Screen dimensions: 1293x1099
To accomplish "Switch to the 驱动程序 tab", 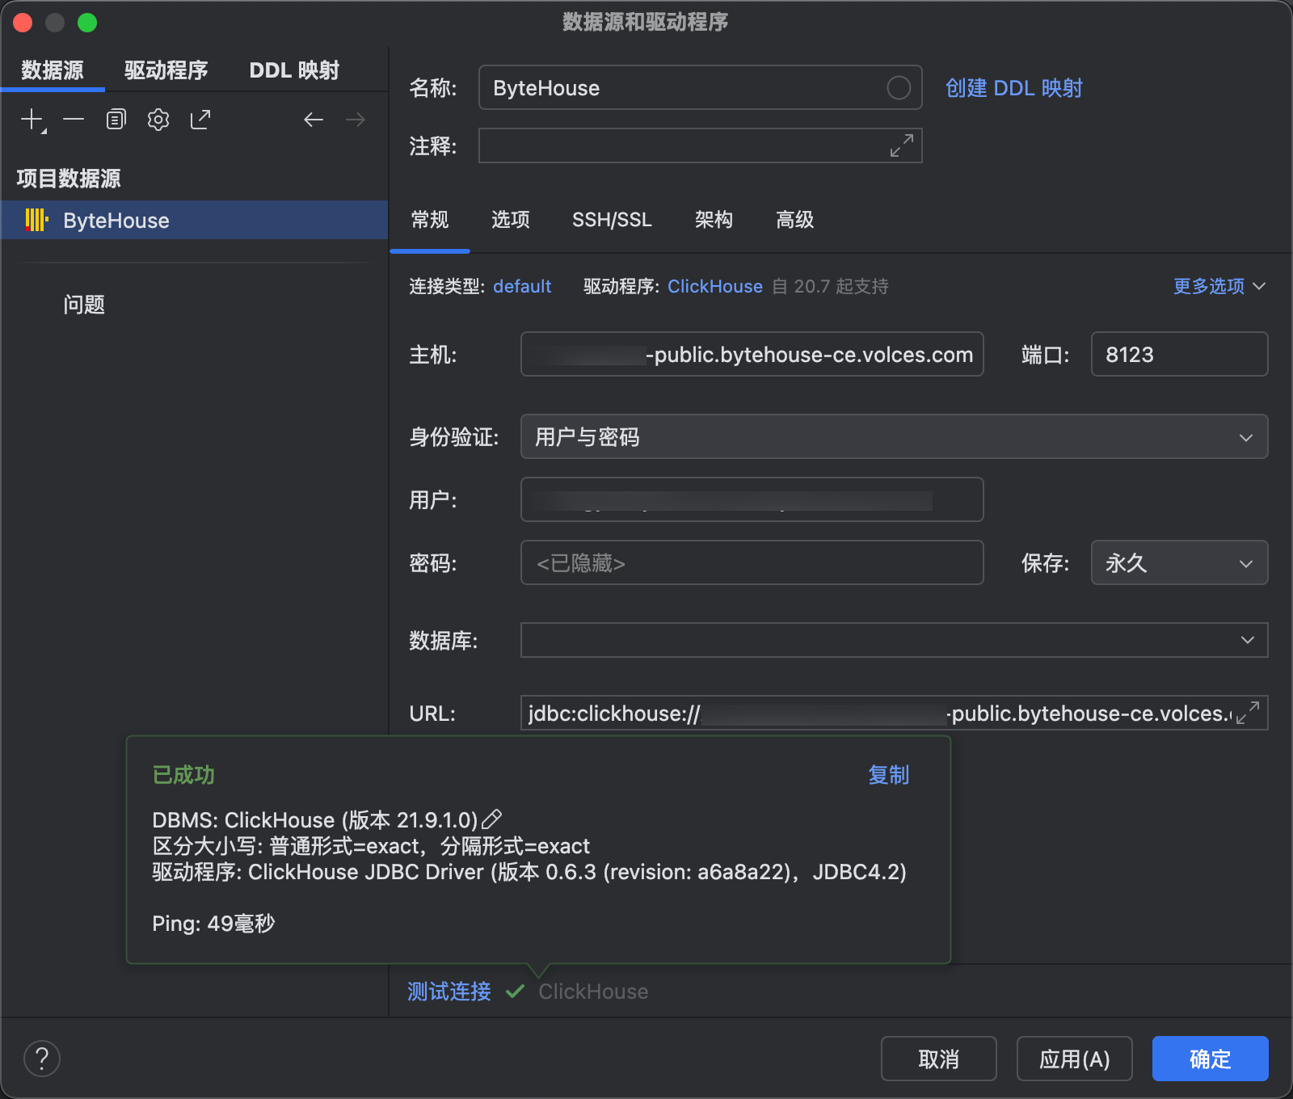I will [x=166, y=70].
